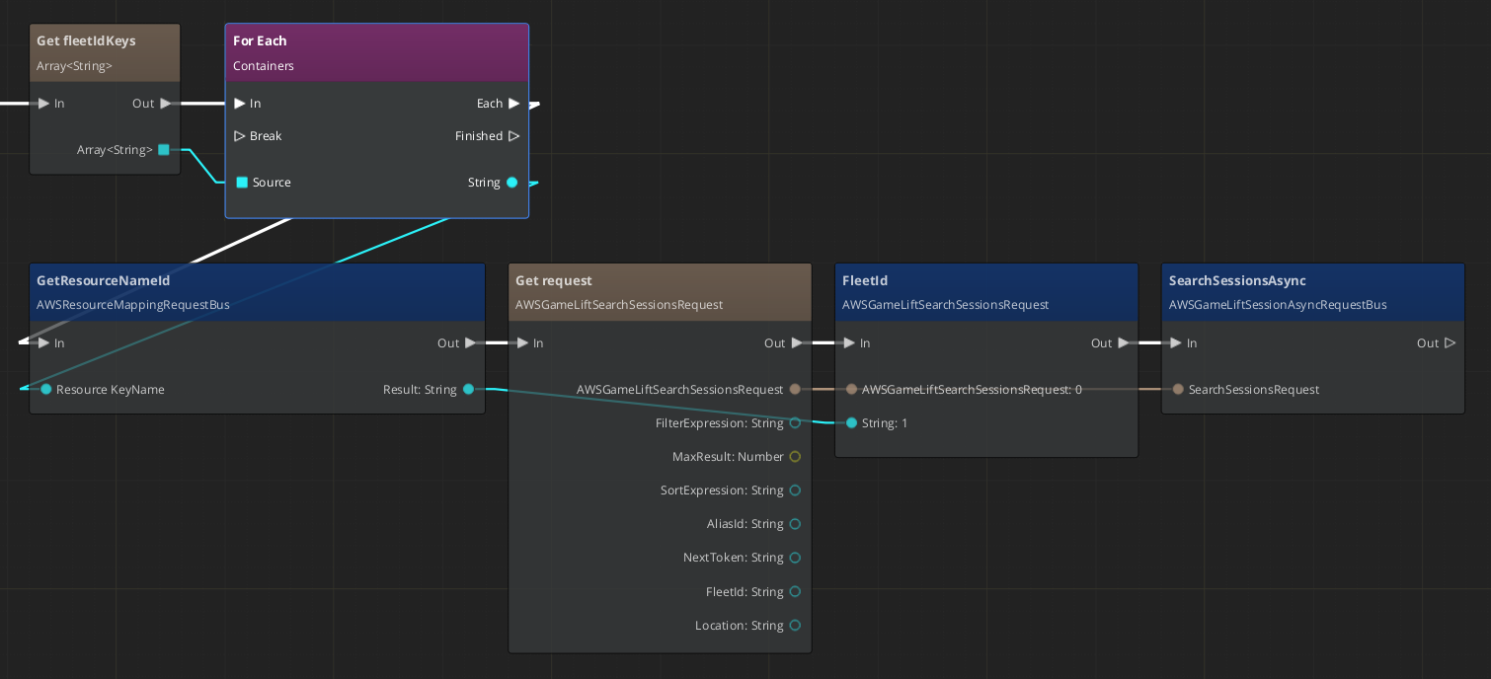Click the Result String output pin
This screenshot has width=1491, height=679.
click(468, 389)
